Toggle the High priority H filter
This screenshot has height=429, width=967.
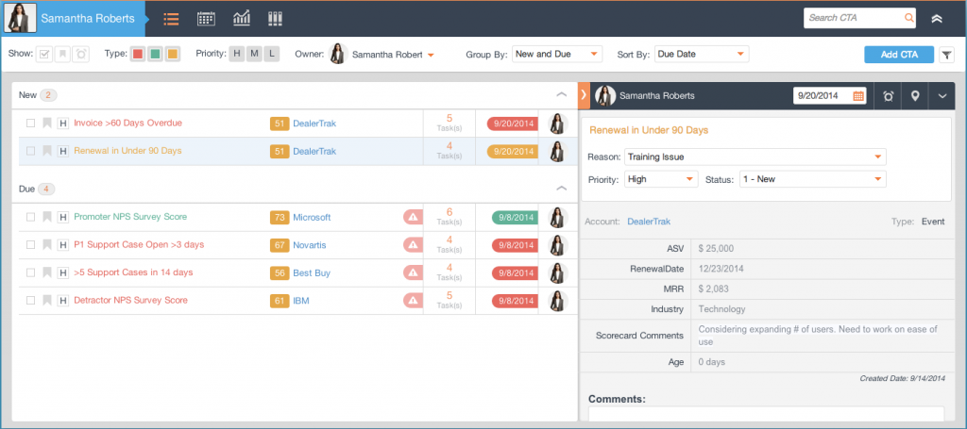tap(237, 55)
